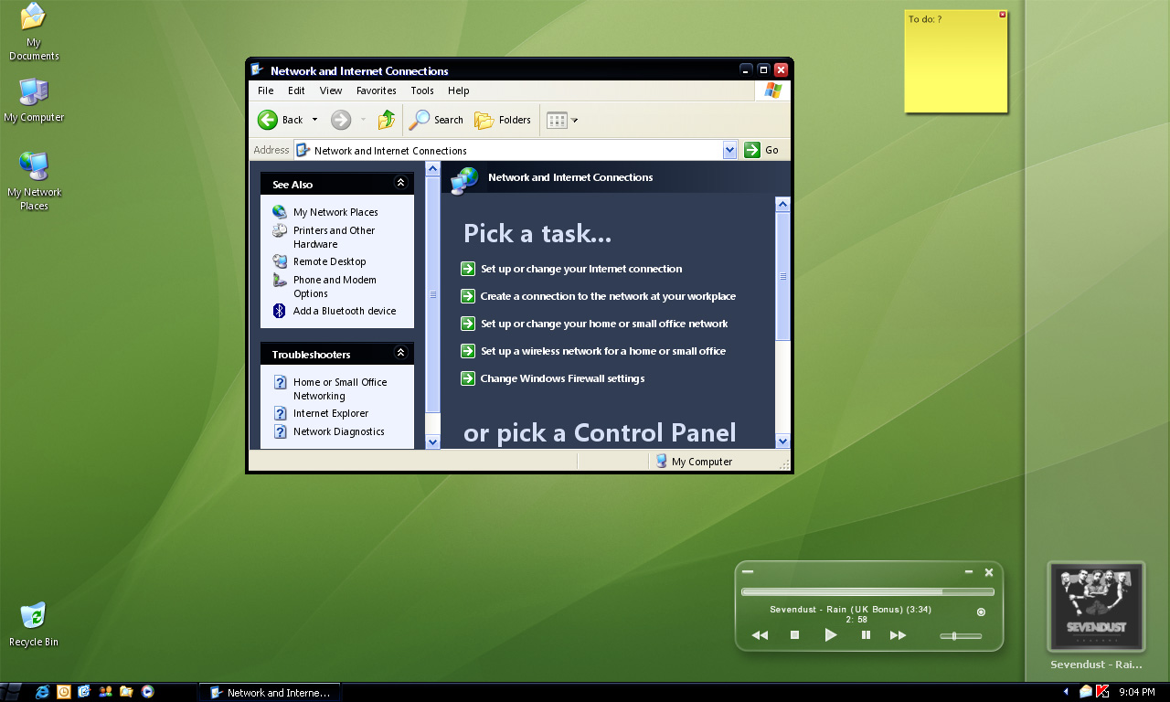Collapse the Troubleshooters panel
Viewport: 1170px width, 702px height.
point(400,353)
